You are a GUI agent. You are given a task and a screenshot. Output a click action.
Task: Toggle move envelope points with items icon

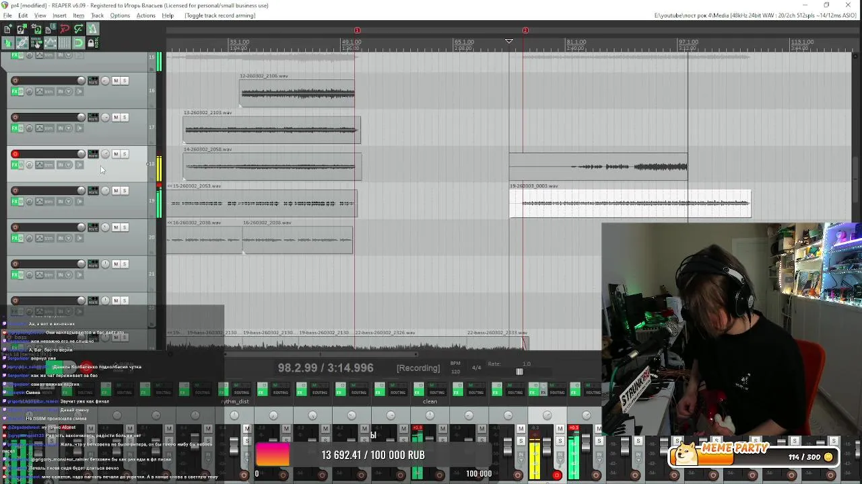tap(51, 43)
